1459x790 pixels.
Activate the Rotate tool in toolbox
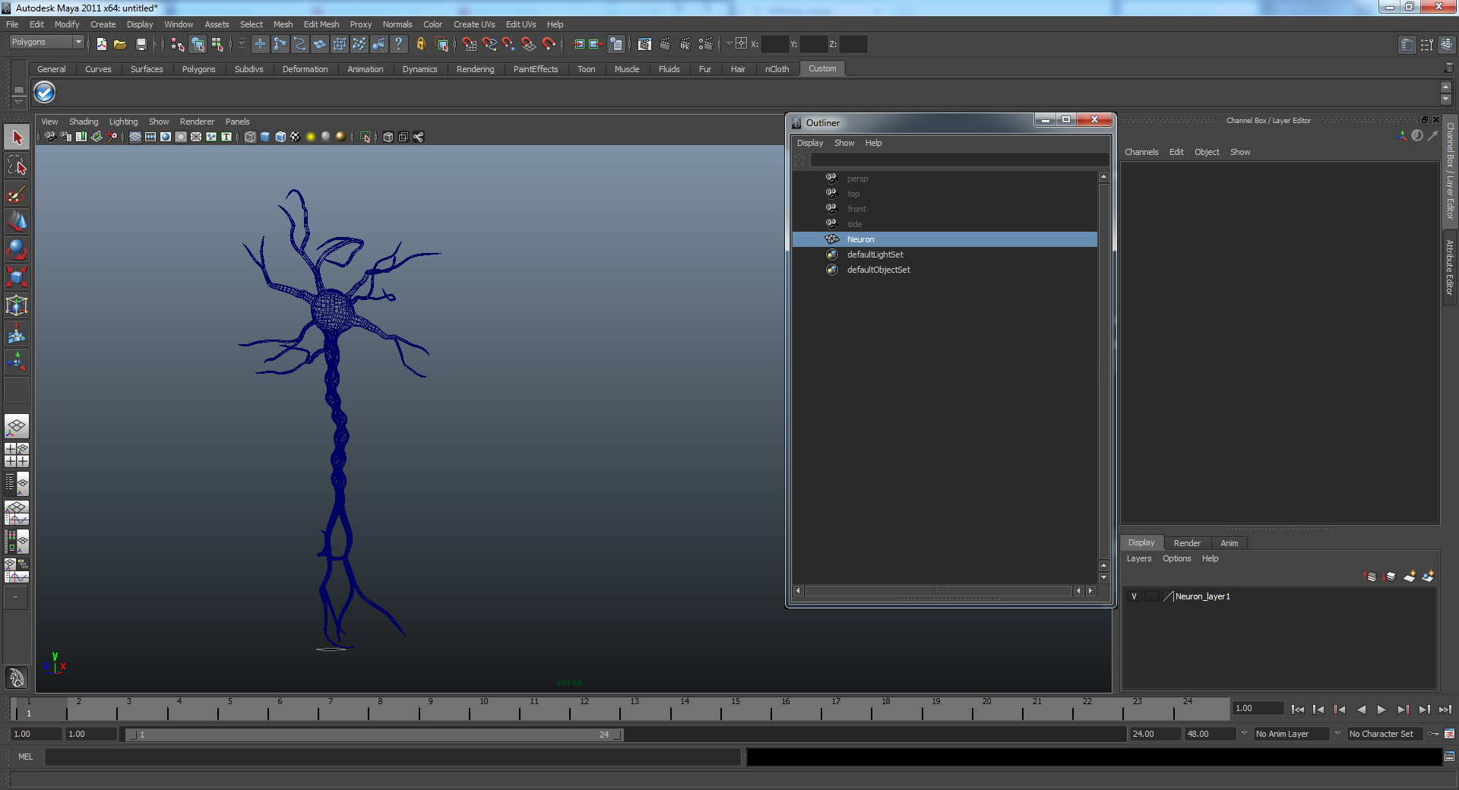(x=17, y=249)
